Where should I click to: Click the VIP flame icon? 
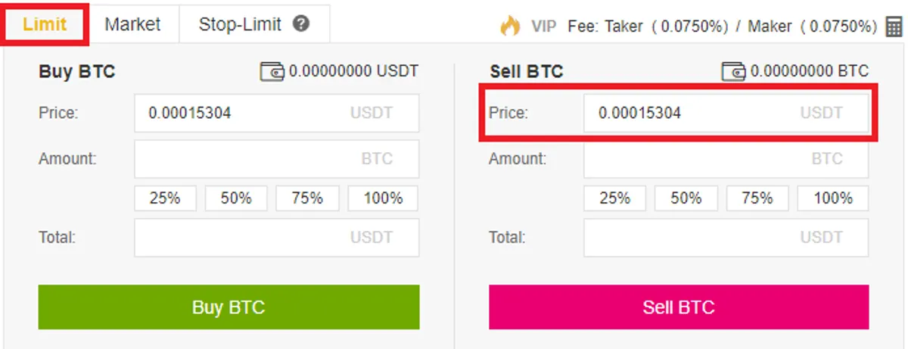coord(510,26)
